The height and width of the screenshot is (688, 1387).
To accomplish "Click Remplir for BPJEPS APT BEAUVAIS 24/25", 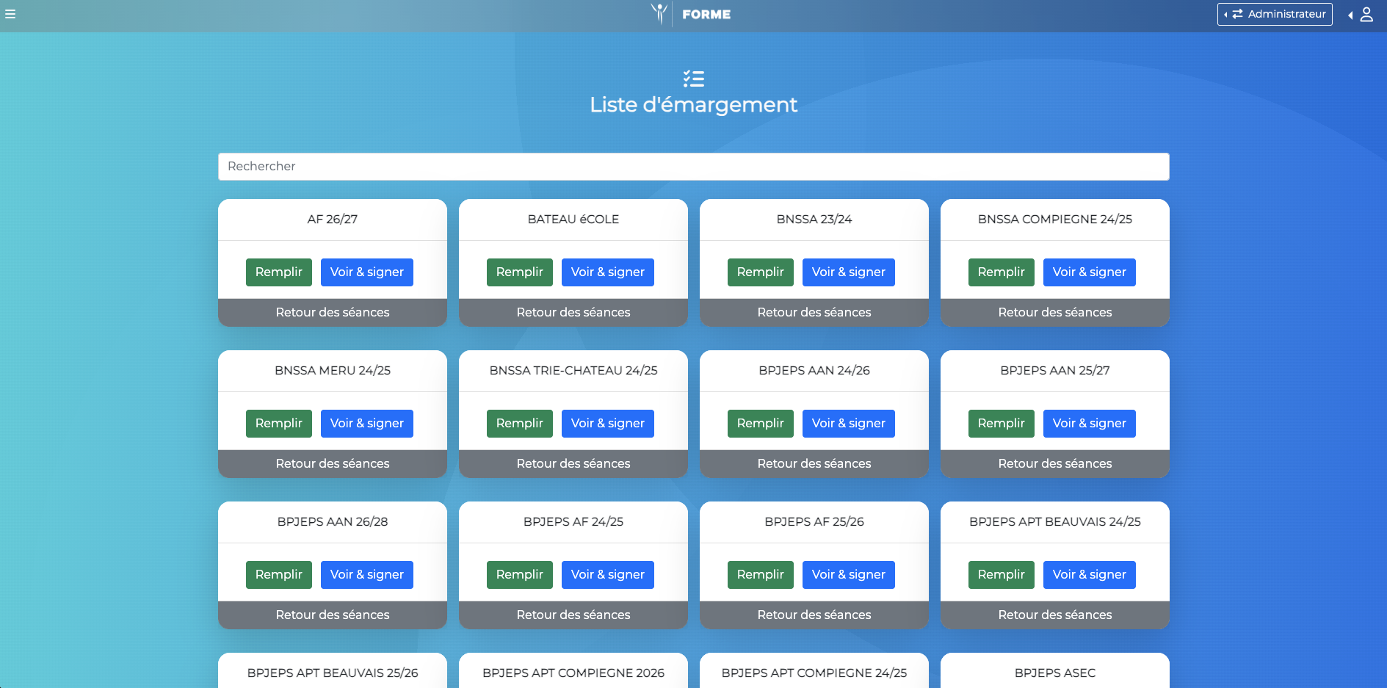I will click(1002, 575).
